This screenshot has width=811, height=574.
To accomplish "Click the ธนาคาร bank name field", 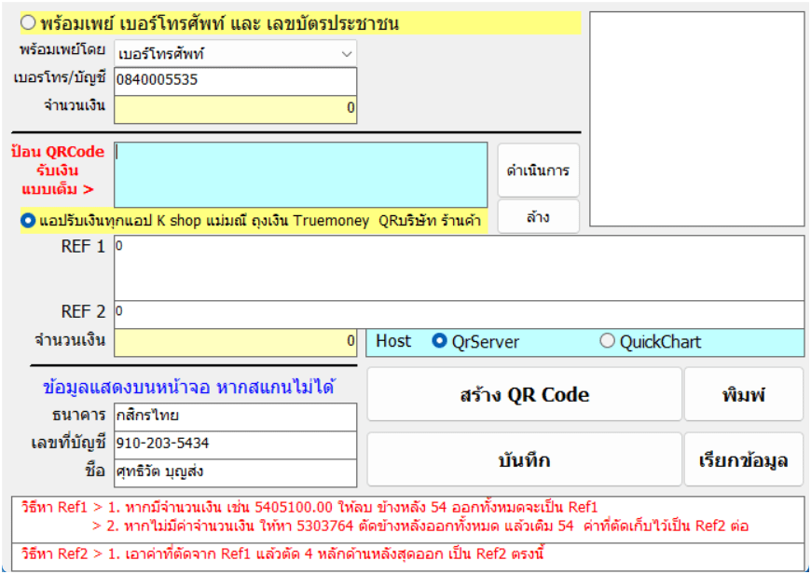I will 235,417.
